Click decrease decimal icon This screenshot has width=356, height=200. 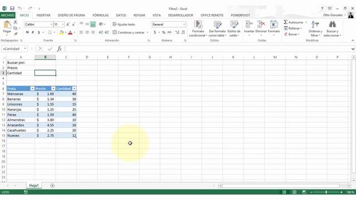(x=183, y=32)
